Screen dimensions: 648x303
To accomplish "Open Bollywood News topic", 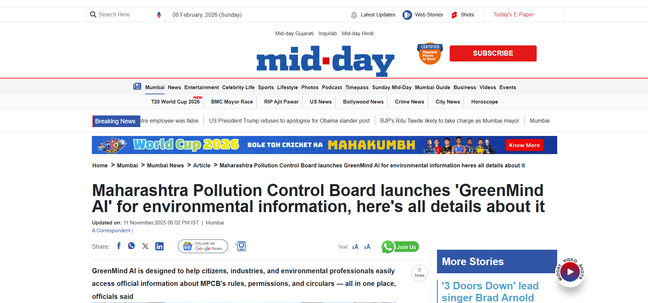I will coord(363,102).
